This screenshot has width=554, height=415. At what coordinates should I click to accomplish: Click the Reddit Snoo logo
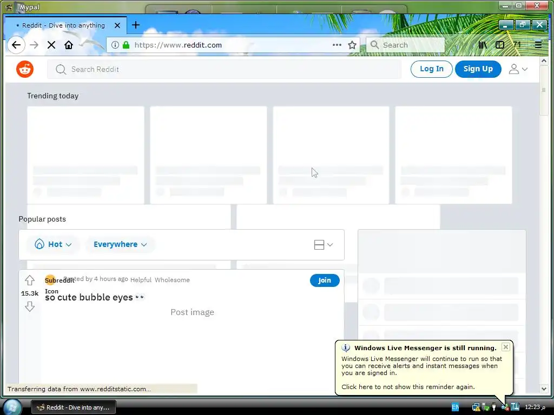point(25,69)
